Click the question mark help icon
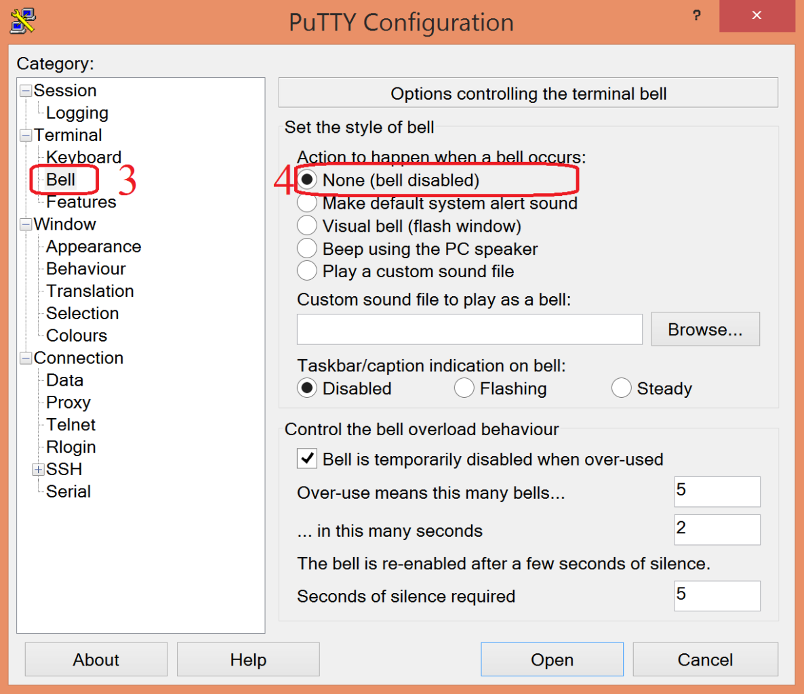 point(696,16)
